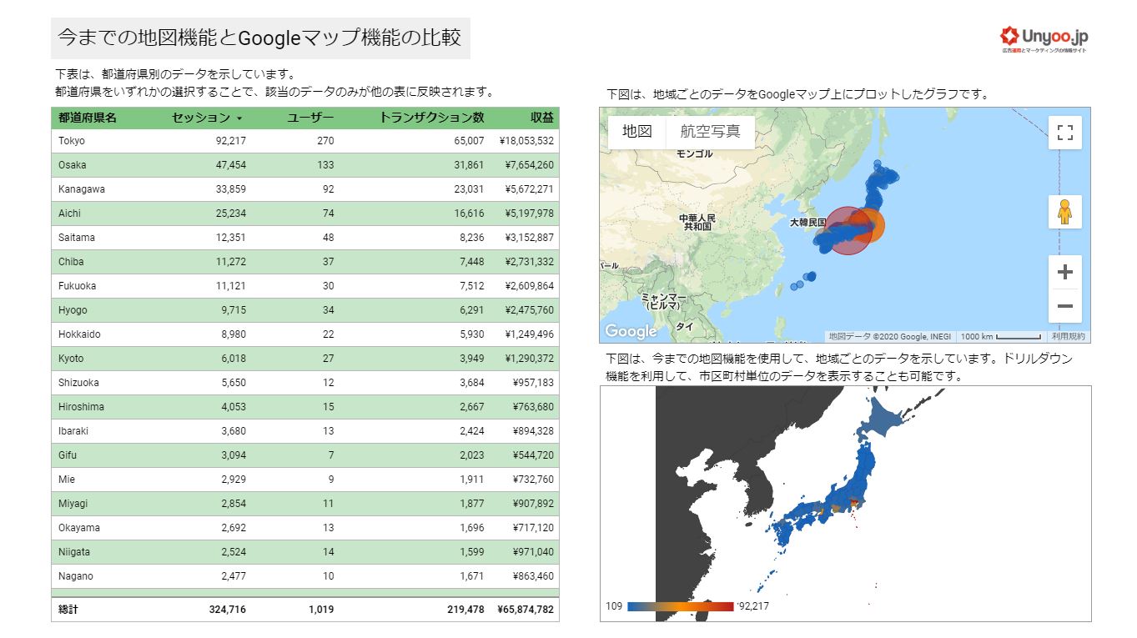This screenshot has width=1137, height=638.
Task: Open the Unyoo.jp logo link
Action: 1044,38
